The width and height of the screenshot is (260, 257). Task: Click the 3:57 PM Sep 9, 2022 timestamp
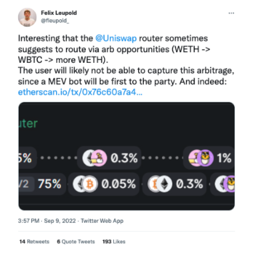[x=47, y=221]
